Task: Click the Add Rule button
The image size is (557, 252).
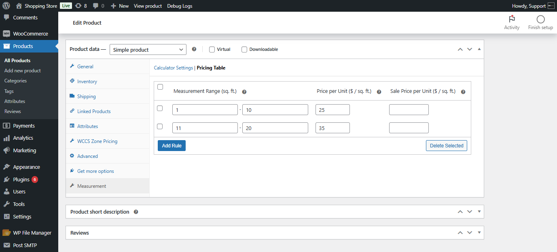Action: click(x=172, y=145)
